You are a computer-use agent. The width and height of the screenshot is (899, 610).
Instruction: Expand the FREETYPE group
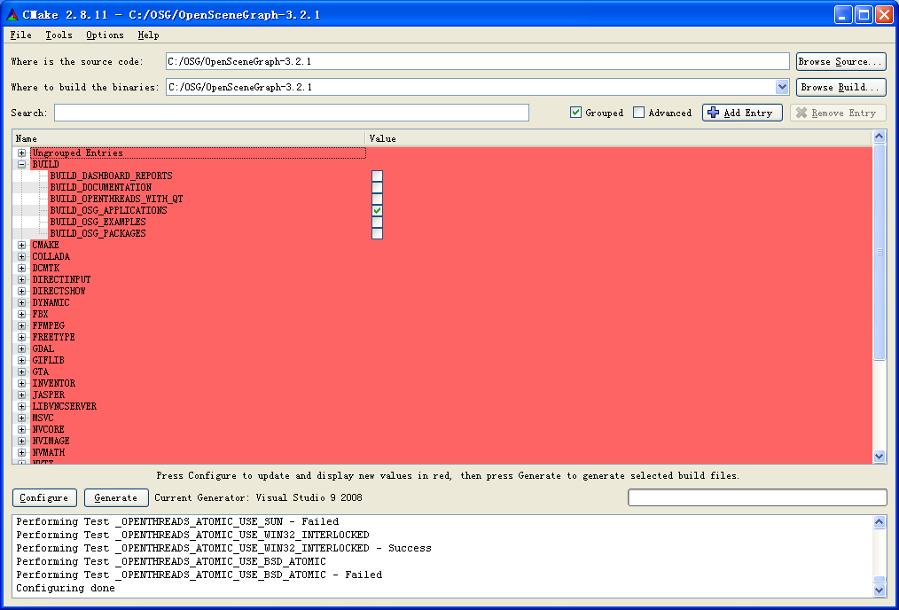[22, 337]
